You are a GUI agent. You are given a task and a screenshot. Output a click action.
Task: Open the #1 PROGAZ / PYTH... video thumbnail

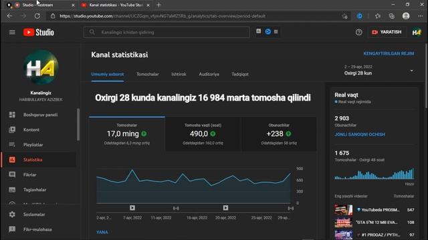[x=343, y=235]
